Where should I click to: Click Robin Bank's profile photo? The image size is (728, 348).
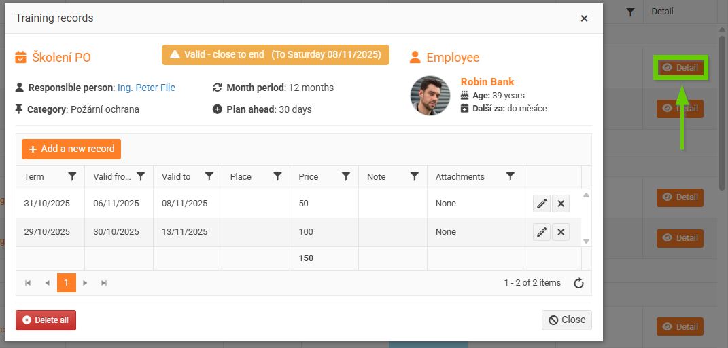click(x=430, y=96)
